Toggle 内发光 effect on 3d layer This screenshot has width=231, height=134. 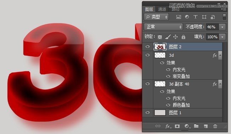click(x=168, y=69)
